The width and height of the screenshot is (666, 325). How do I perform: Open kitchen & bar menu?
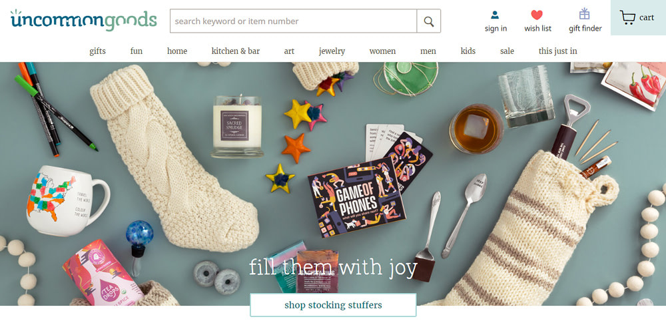235,51
